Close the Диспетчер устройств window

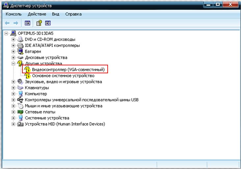230,5
